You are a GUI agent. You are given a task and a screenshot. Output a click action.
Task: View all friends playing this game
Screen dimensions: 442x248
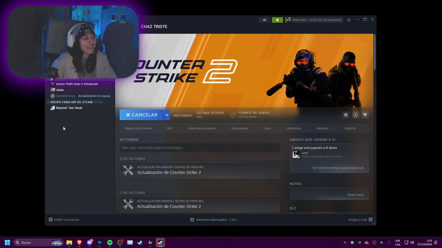[x=338, y=168]
